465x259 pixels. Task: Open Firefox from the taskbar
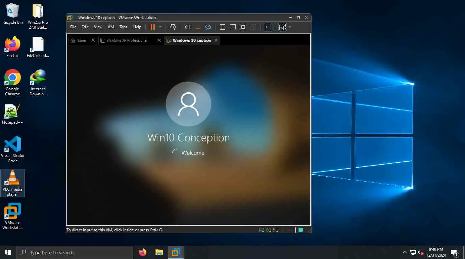pyautogui.click(x=143, y=252)
